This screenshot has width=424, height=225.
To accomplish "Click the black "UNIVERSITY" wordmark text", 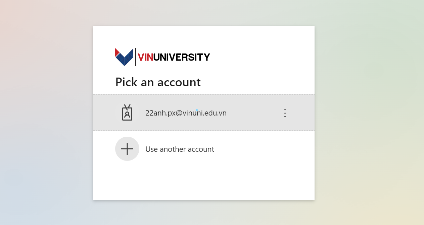I will pos(182,57).
